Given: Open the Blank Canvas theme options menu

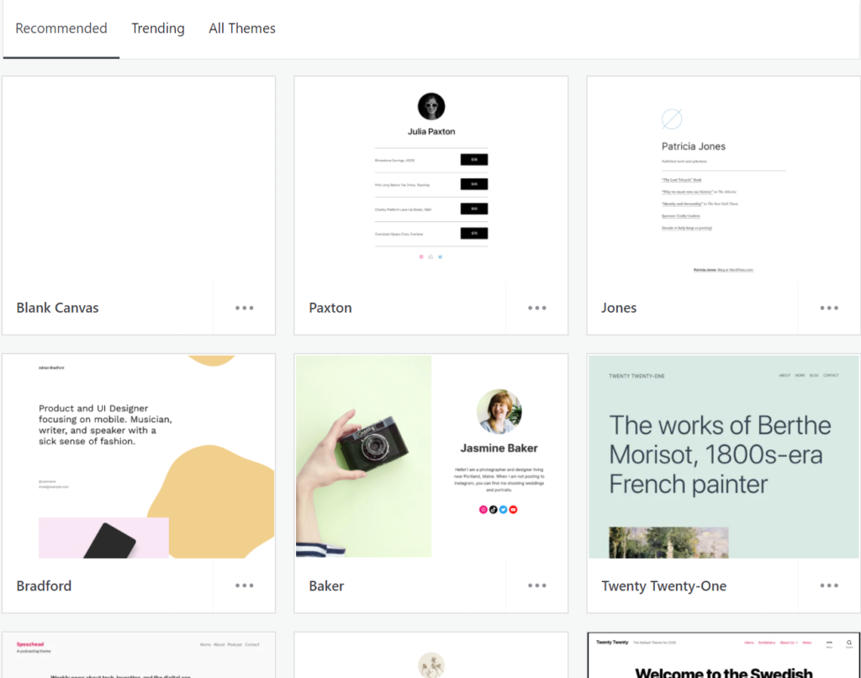Looking at the screenshot, I should click(245, 308).
